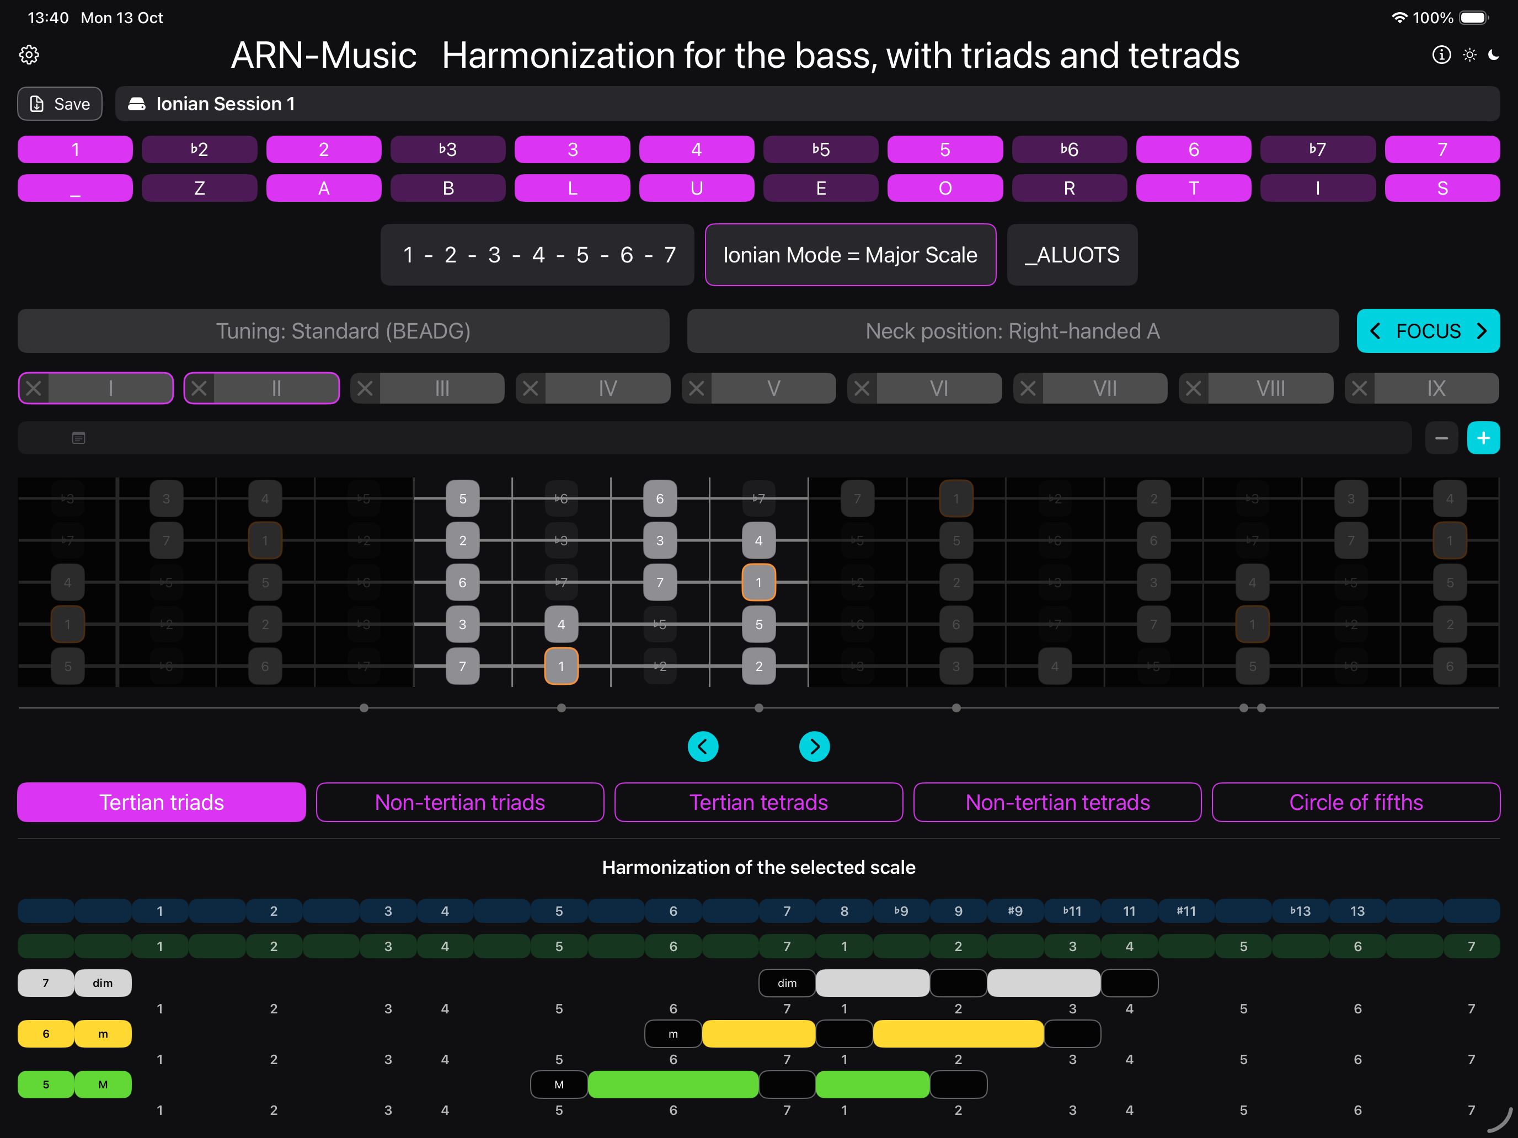Click the cyan plus button
Viewport: 1518px width, 1138px height.
coord(1483,438)
